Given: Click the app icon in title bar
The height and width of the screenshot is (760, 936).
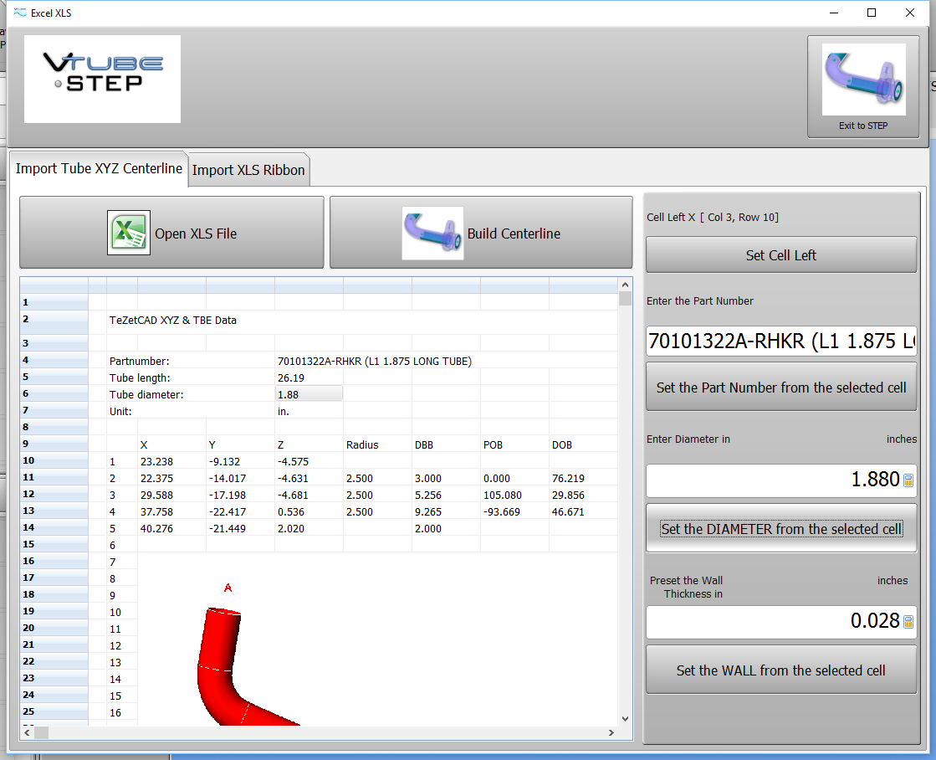Looking at the screenshot, I should tap(19, 13).
